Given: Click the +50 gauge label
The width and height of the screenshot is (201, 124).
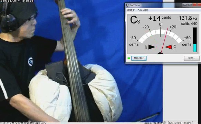Looking at the screenshot, I should (187, 38).
